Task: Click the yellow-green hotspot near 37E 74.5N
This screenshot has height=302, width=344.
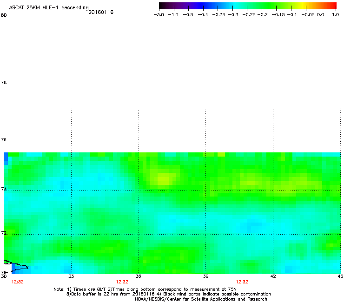Action: coord(164,179)
